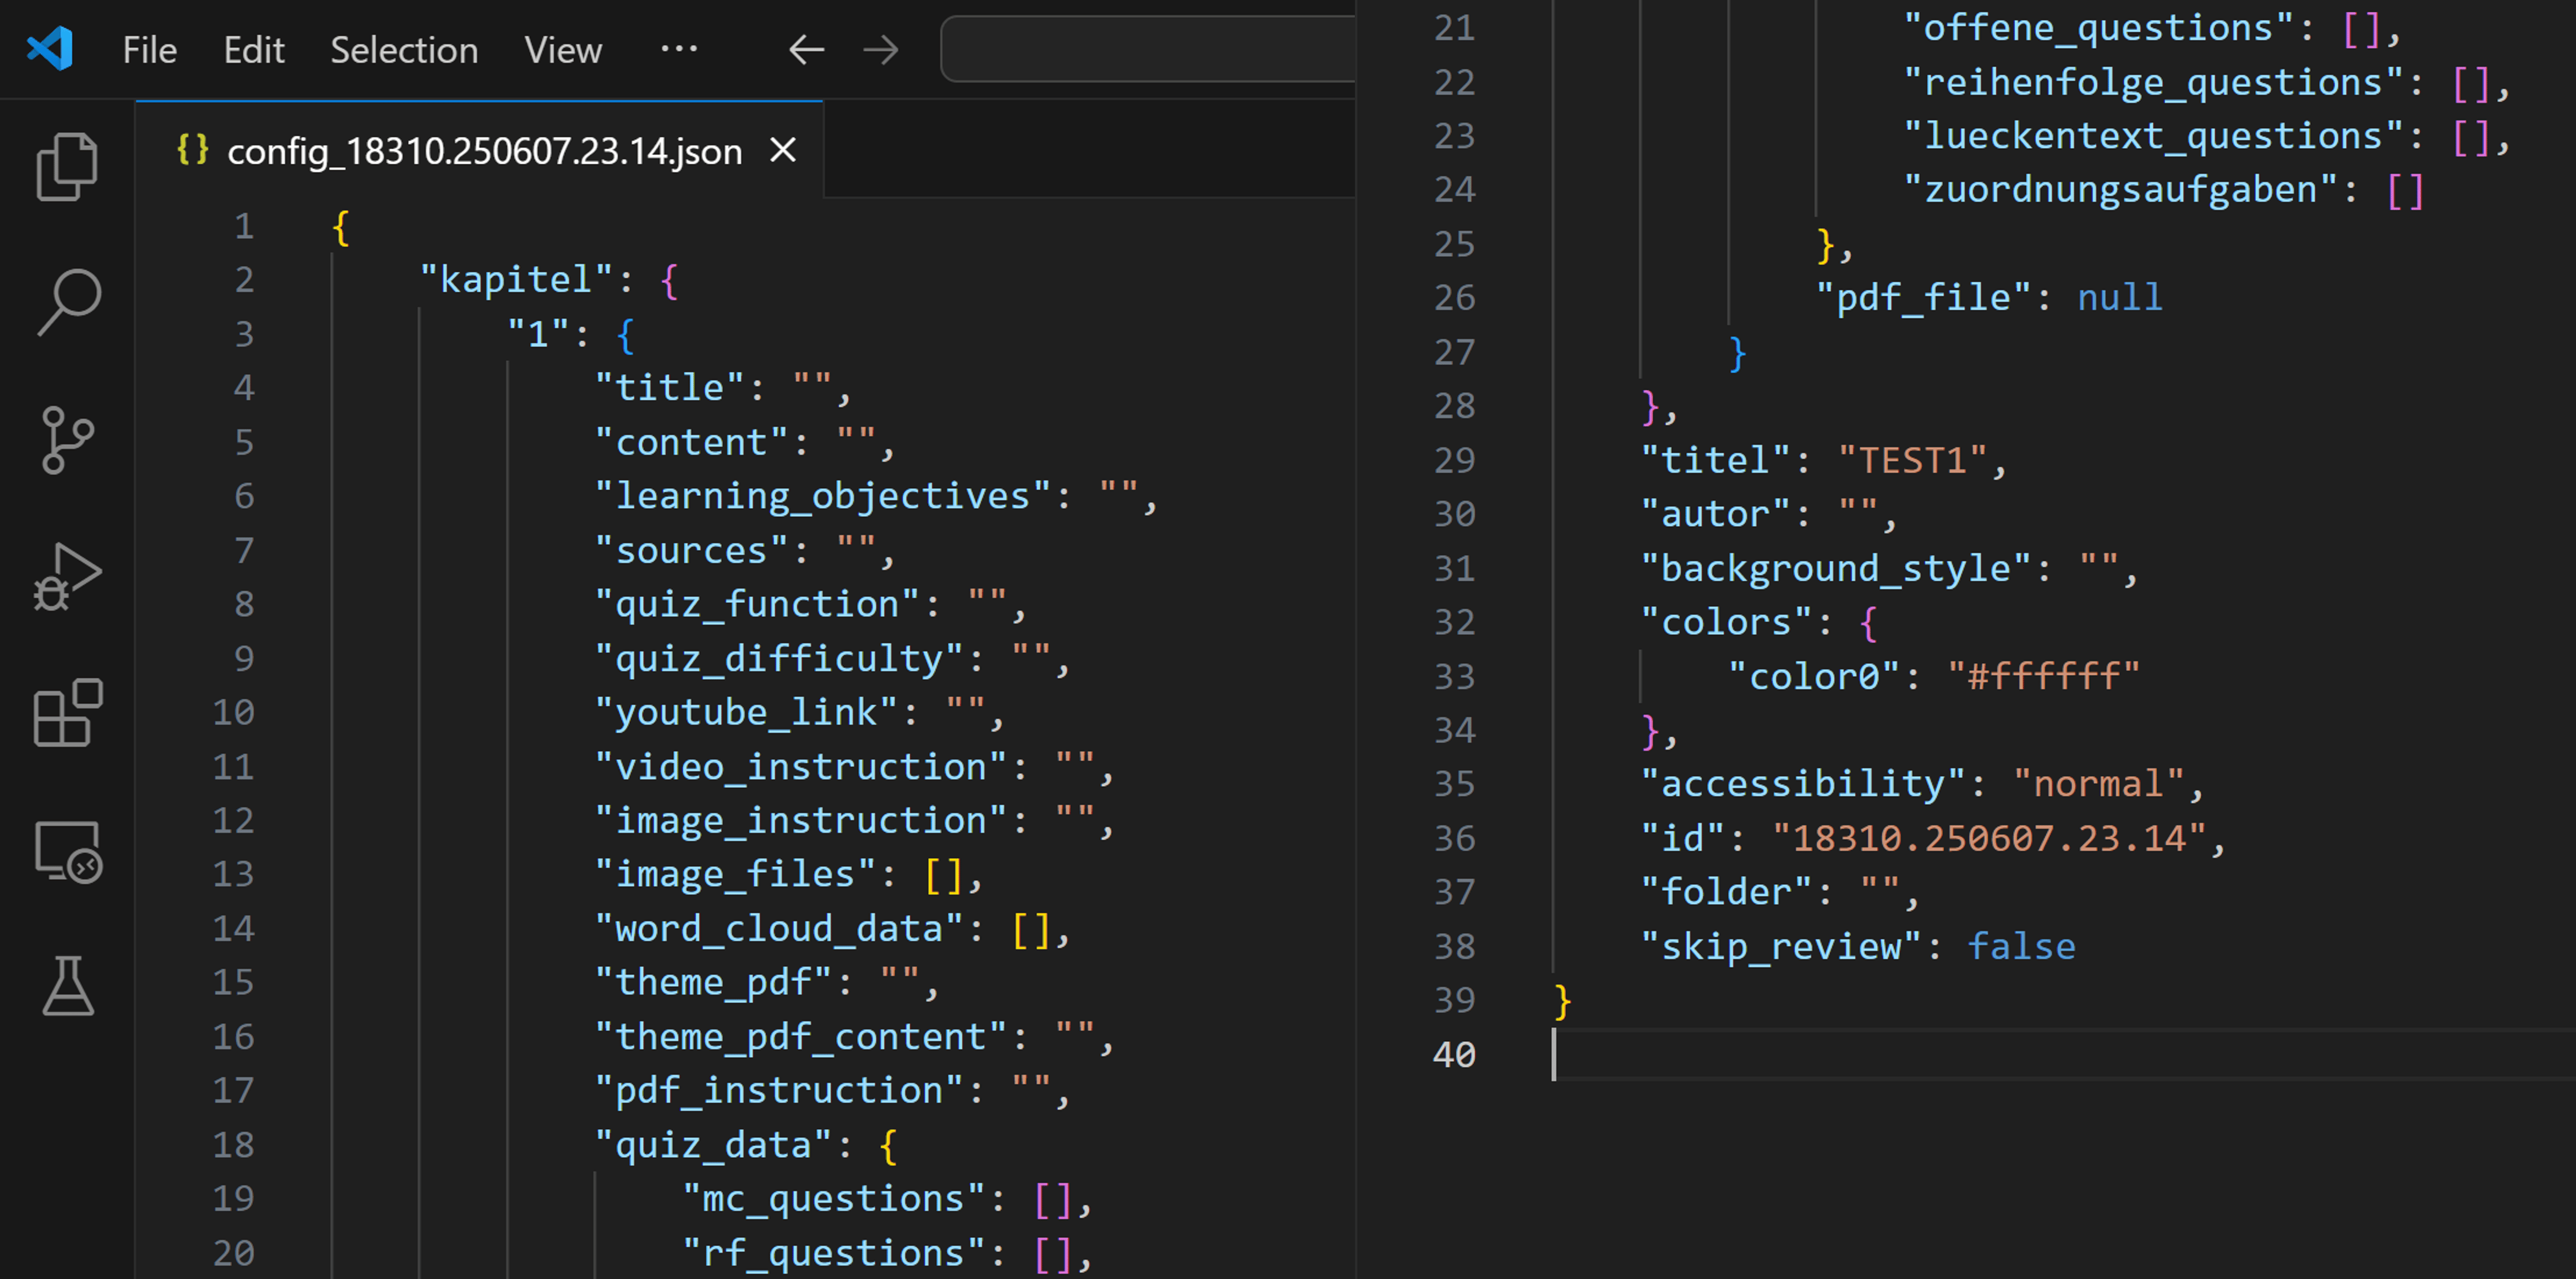Click the "lueckentext_questions" key
Screen dimensions: 2576x1279
(x=2154, y=136)
